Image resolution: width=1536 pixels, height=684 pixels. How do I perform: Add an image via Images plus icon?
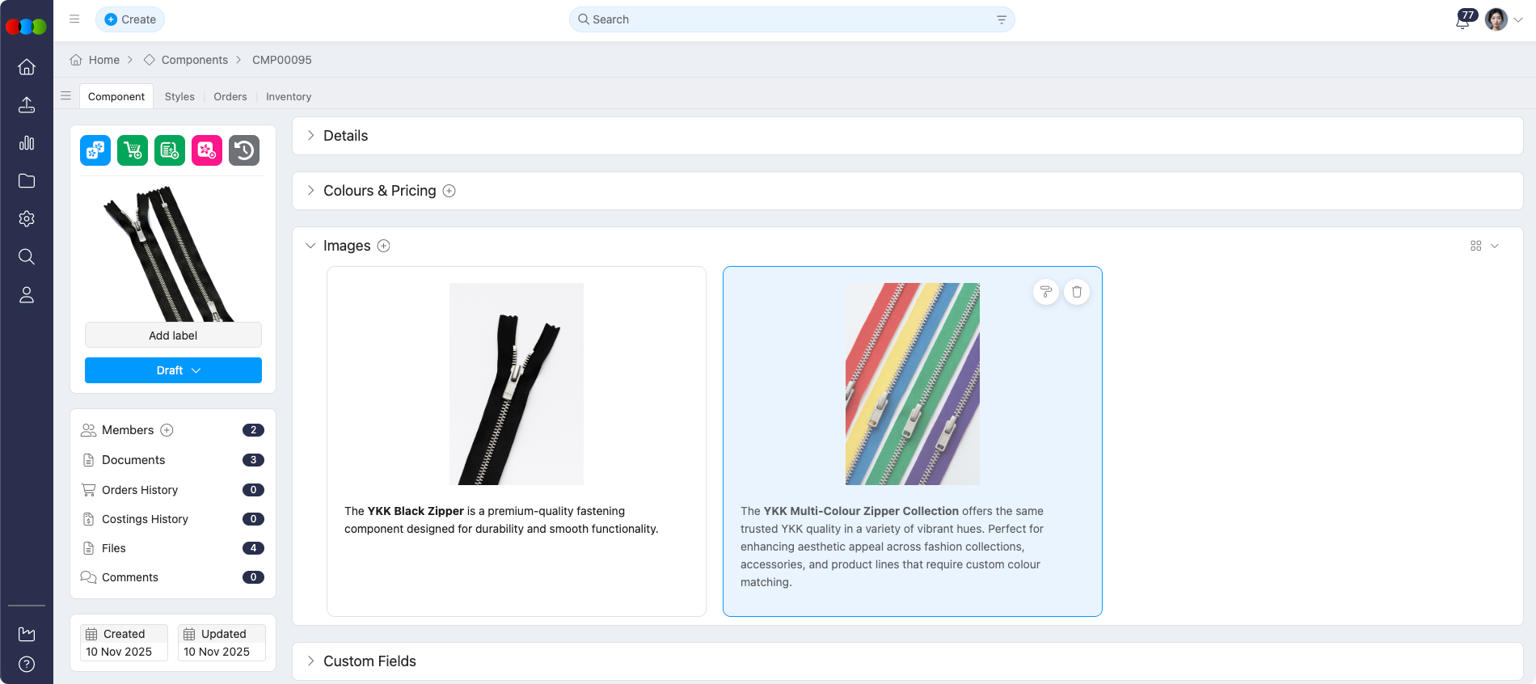[384, 246]
